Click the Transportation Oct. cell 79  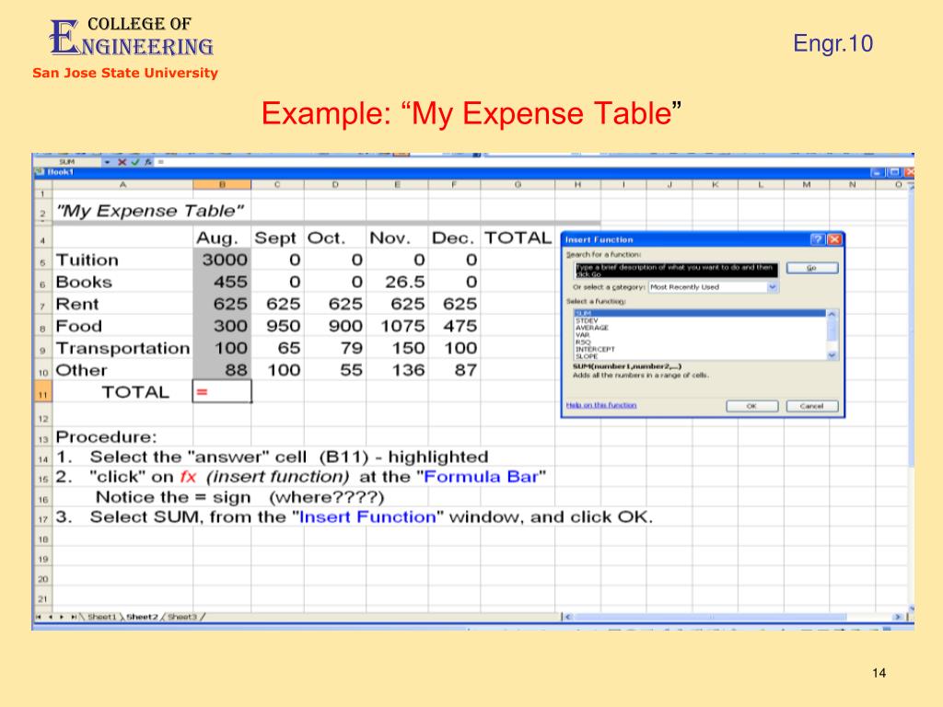[x=335, y=348]
